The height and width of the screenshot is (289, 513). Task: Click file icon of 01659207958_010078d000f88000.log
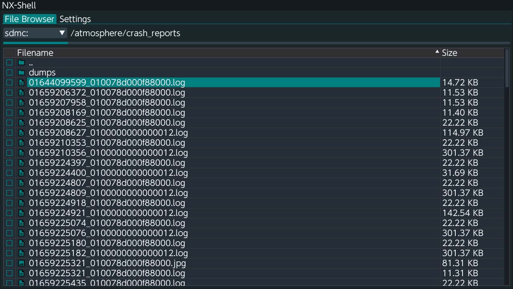pos(22,103)
